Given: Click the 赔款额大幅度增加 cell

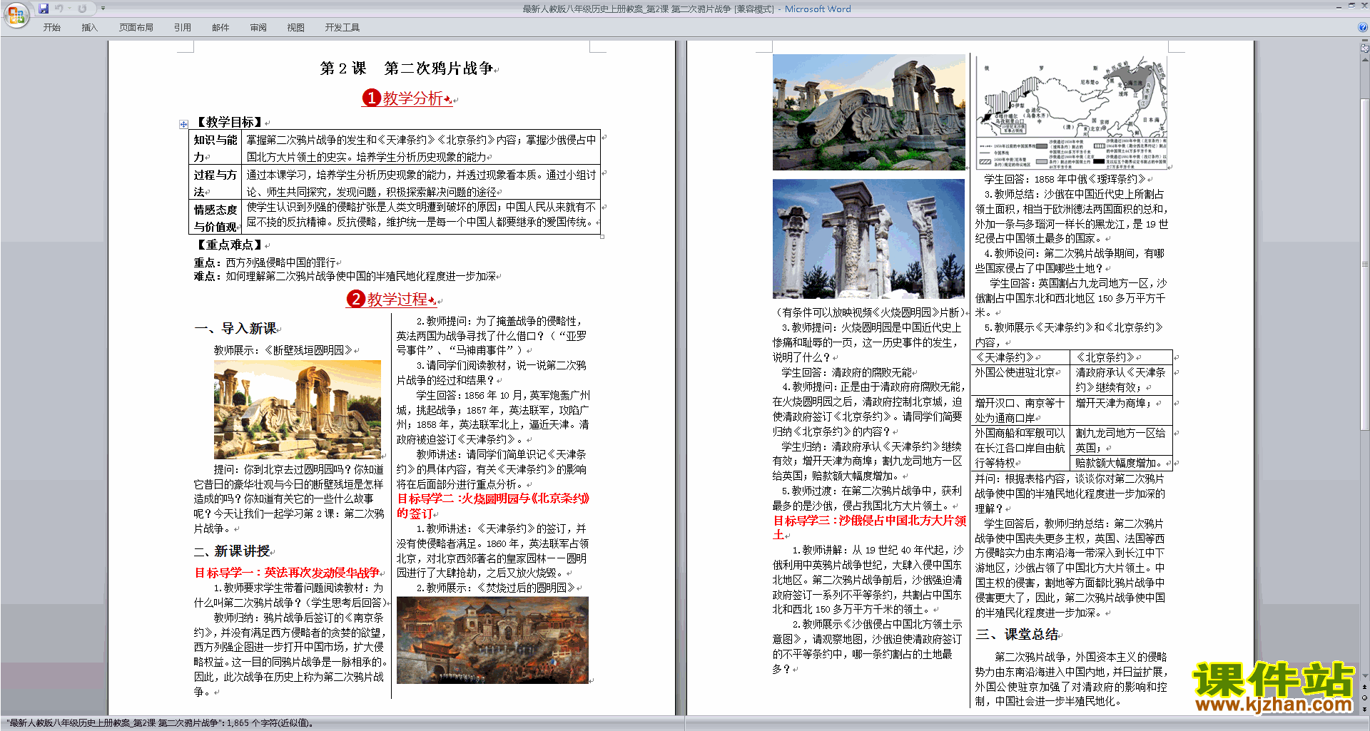Looking at the screenshot, I should [1121, 463].
